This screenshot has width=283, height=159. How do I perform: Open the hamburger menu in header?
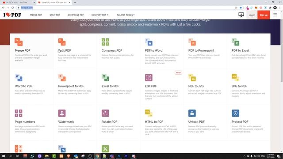point(275,15)
